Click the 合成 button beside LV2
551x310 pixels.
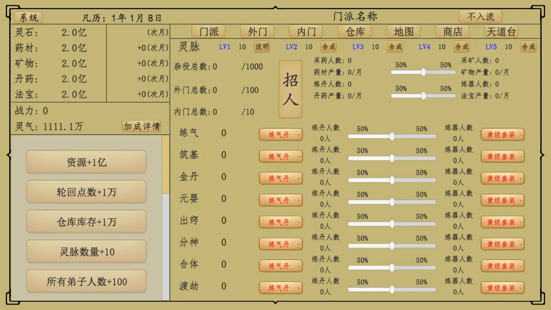point(328,46)
